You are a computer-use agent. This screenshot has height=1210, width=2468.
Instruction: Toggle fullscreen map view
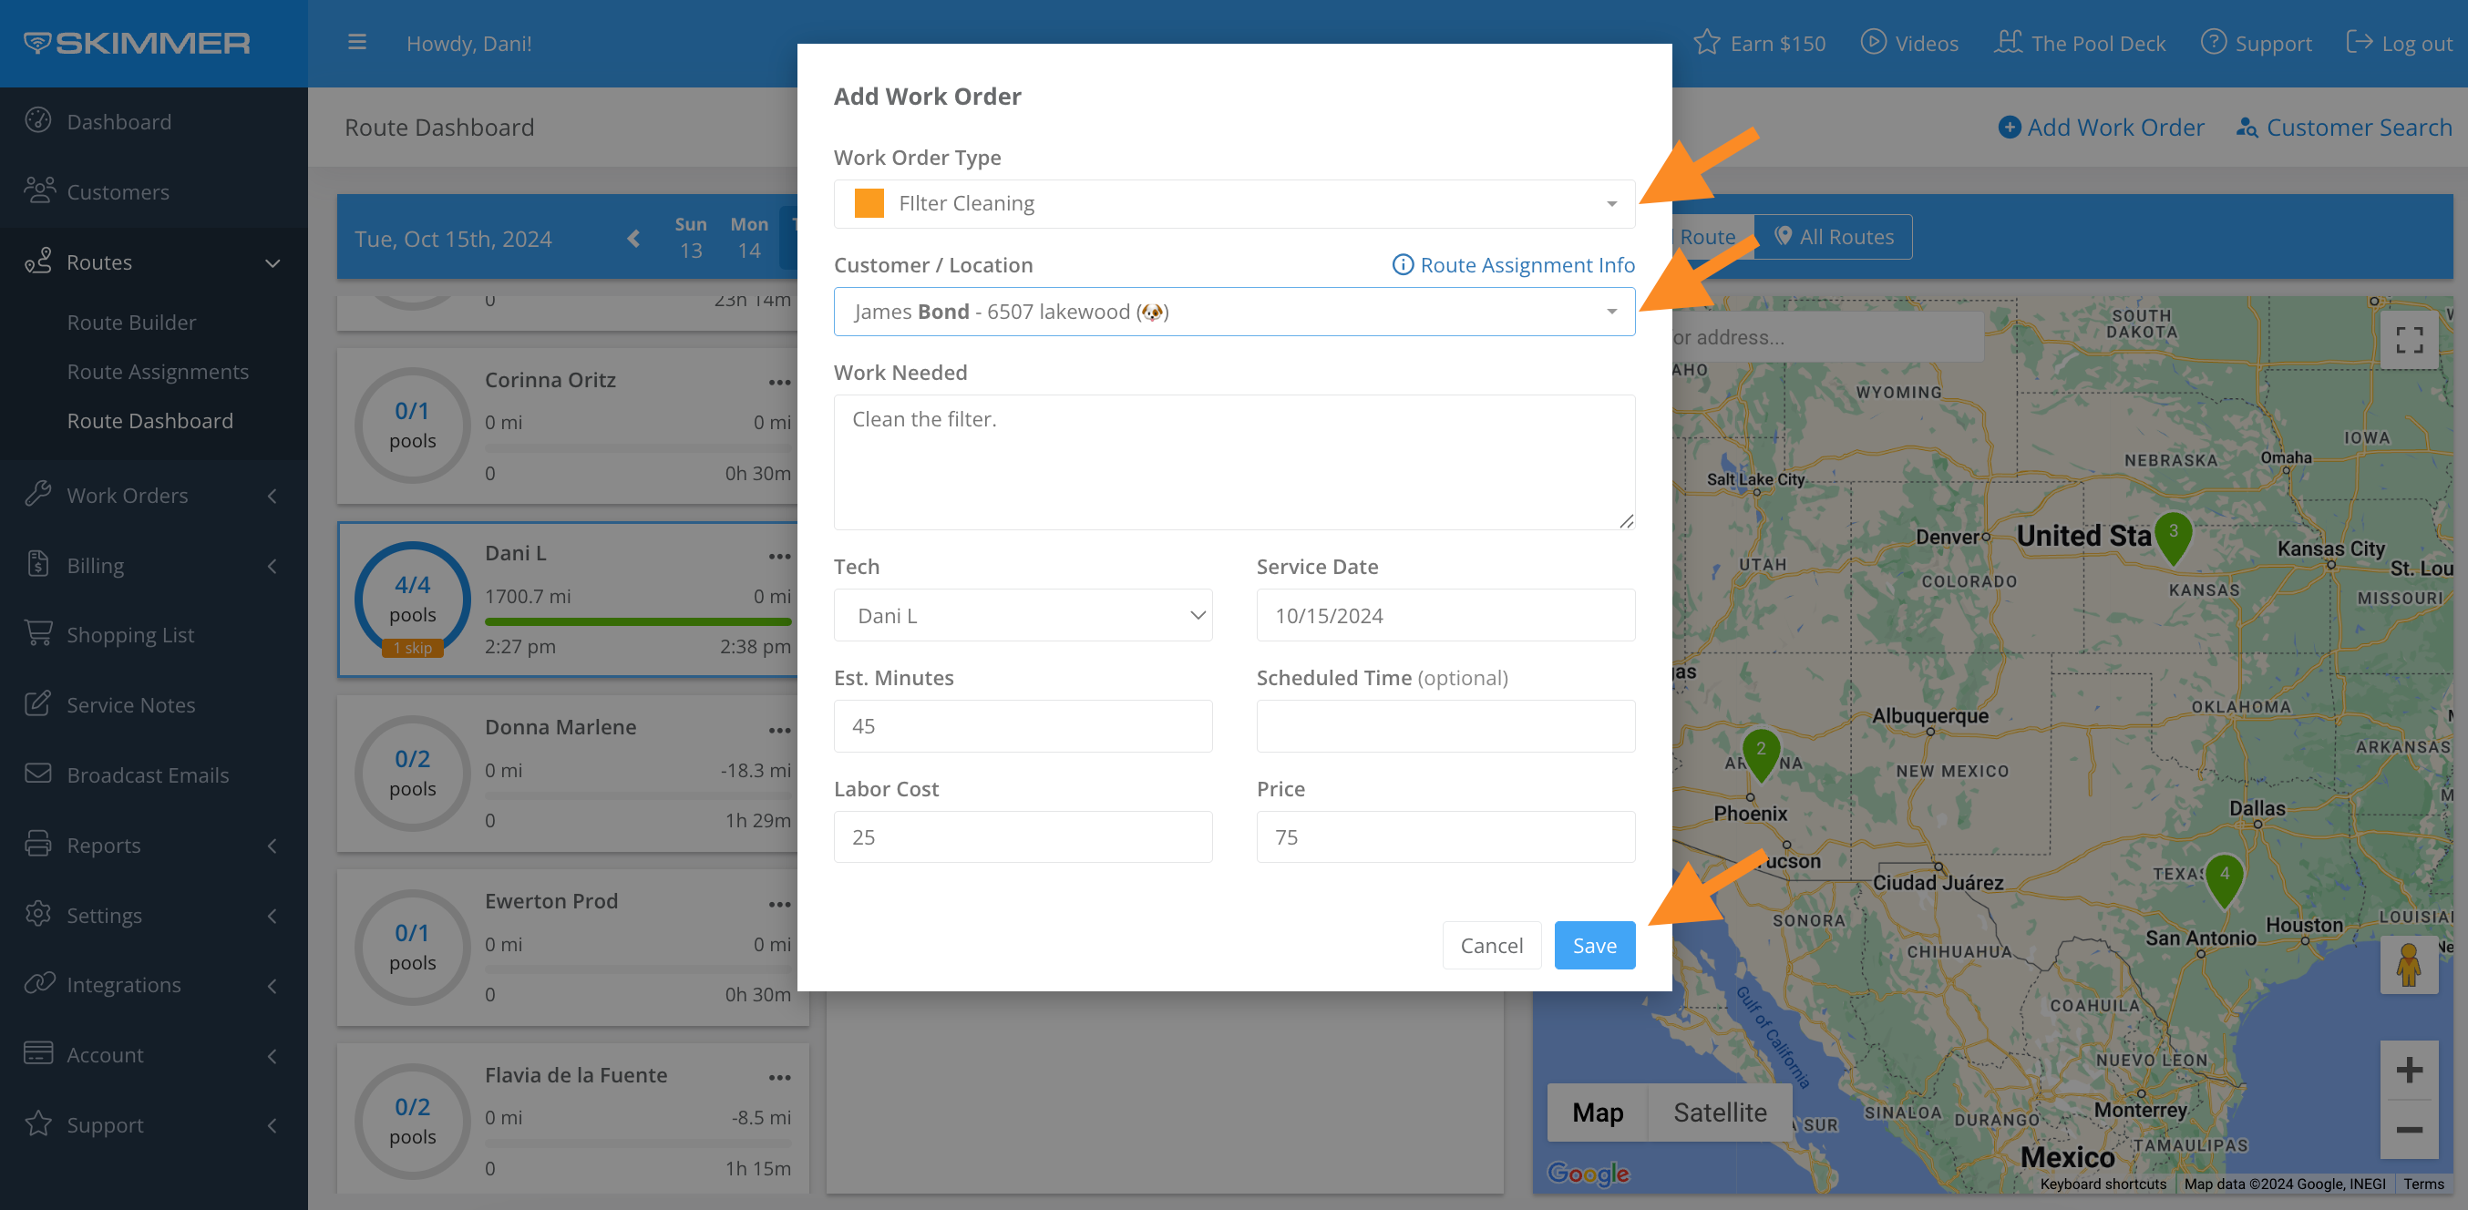2409,340
